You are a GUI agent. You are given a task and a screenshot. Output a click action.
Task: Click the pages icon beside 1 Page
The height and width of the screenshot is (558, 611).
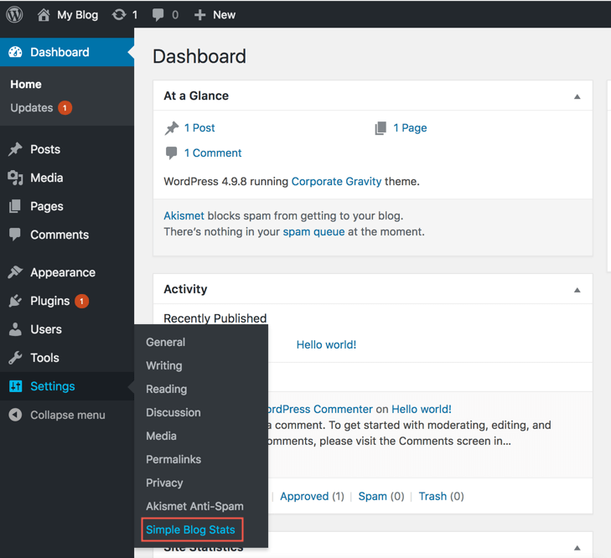pyautogui.click(x=381, y=128)
